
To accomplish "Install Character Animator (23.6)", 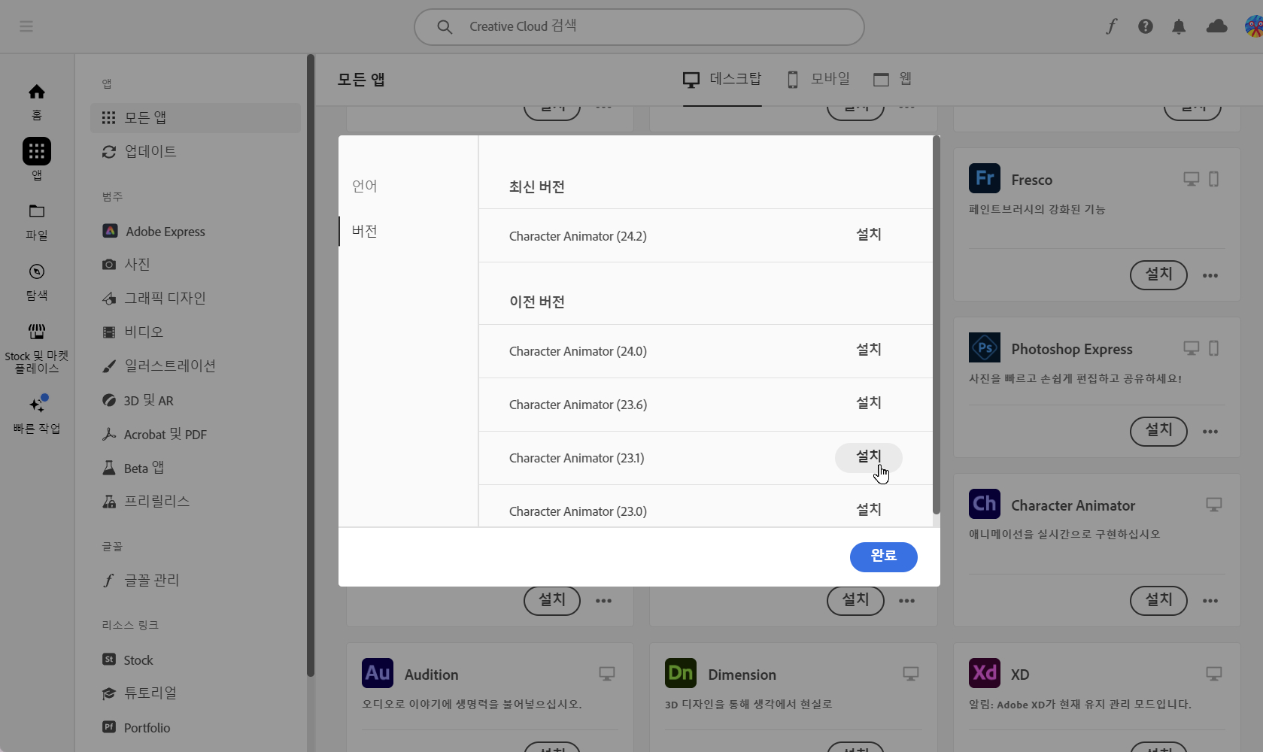I will 869,404.
